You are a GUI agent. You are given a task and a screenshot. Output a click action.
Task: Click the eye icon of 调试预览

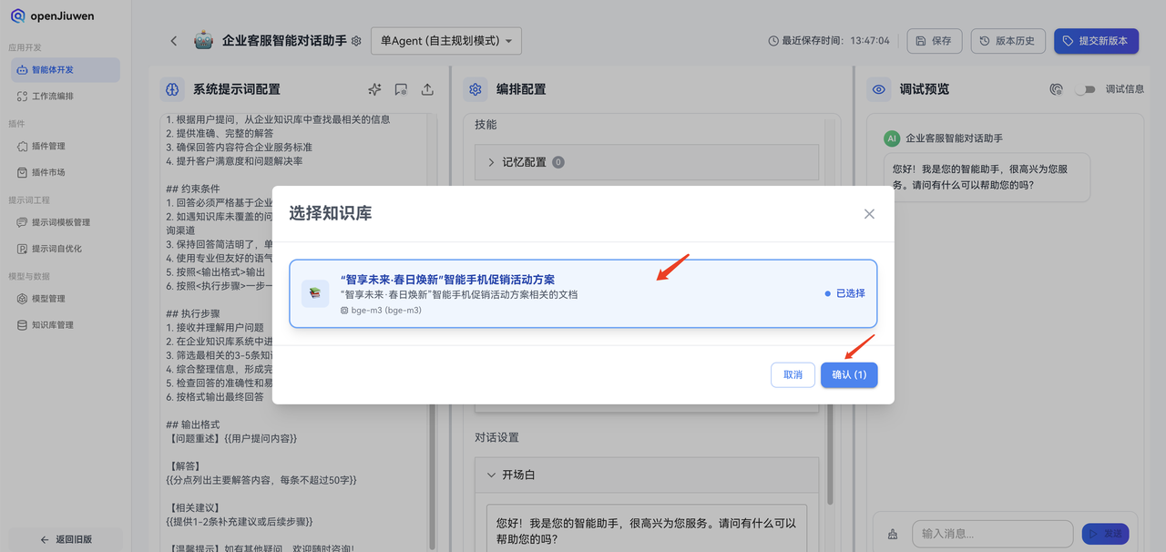click(x=879, y=89)
